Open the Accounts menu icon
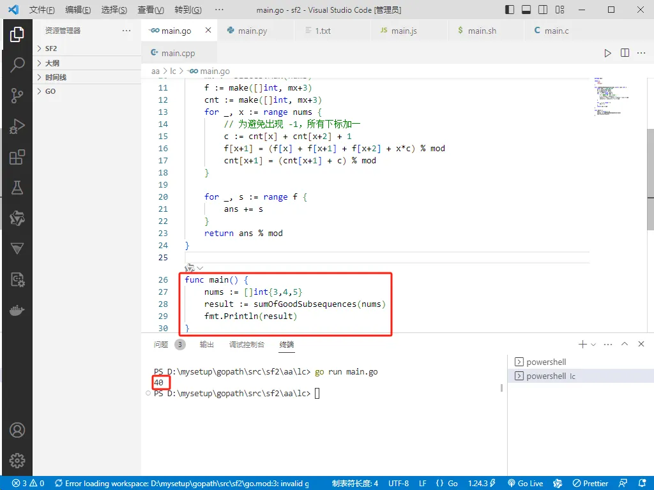 point(17,430)
